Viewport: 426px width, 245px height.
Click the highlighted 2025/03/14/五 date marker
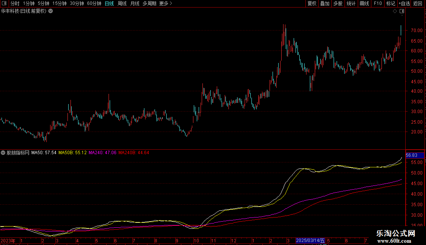[310, 240]
